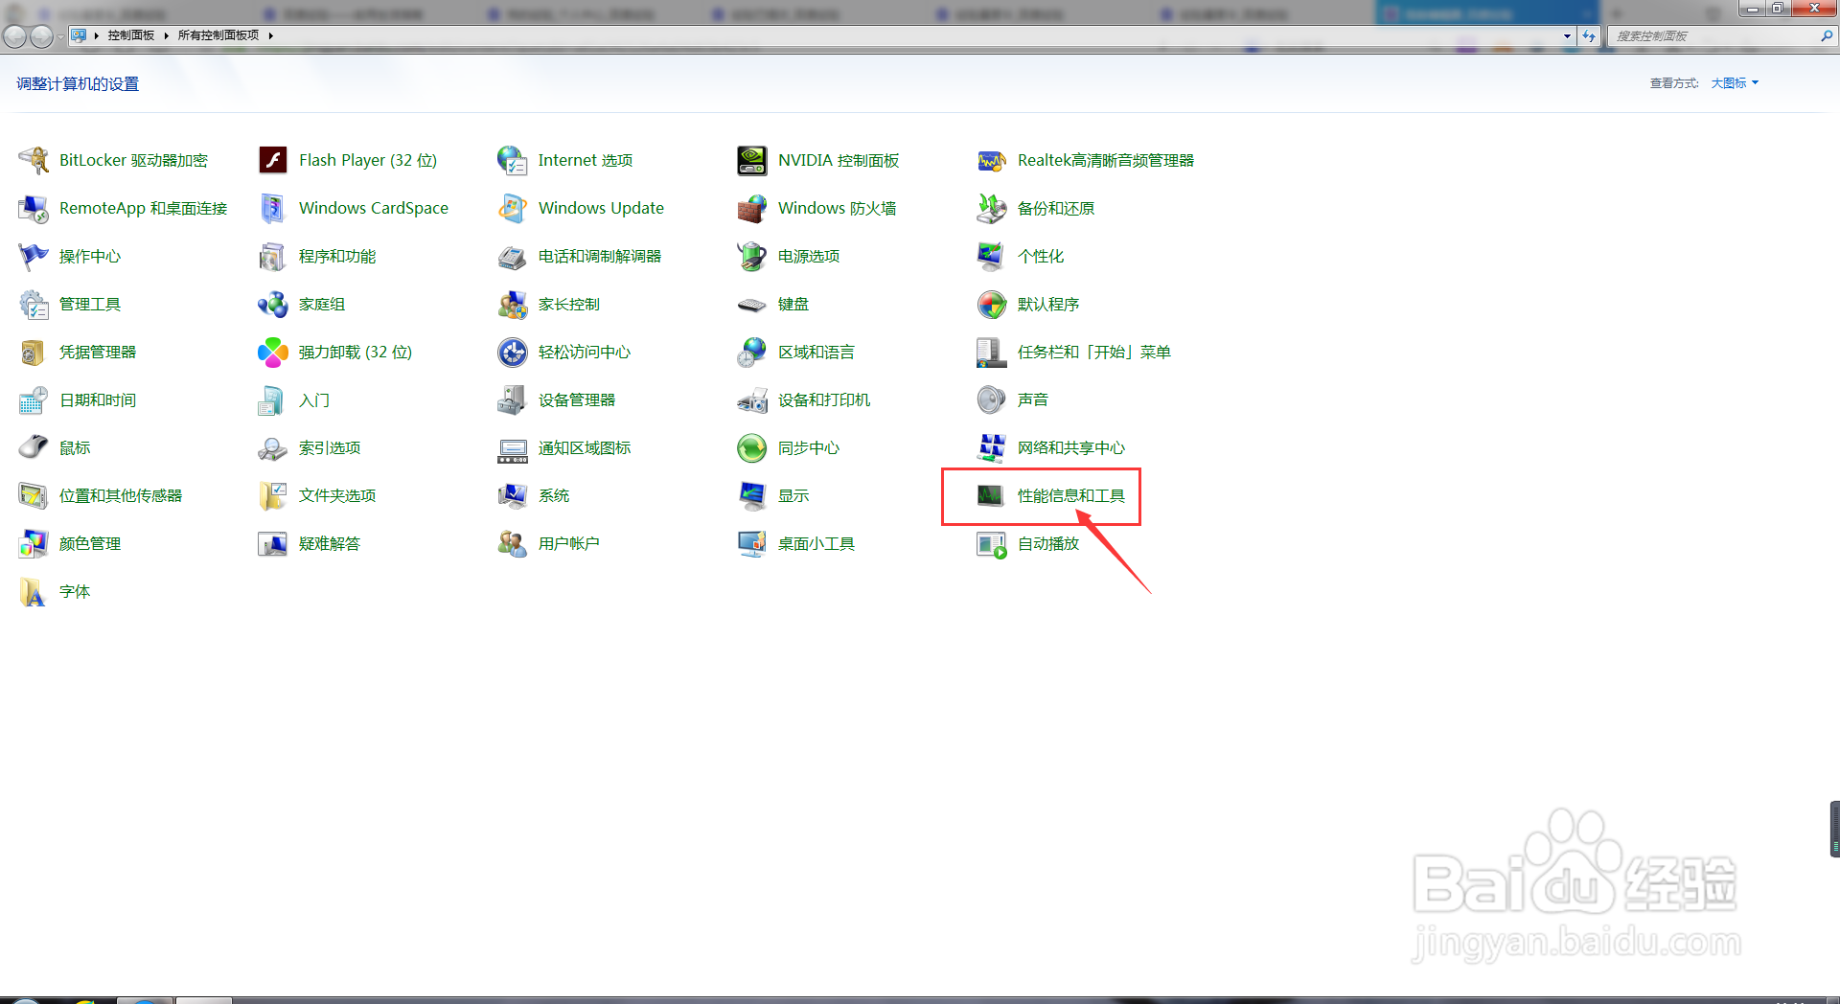Click the search magnifier icon
Viewport: 1840px width, 1004px height.
(1827, 35)
